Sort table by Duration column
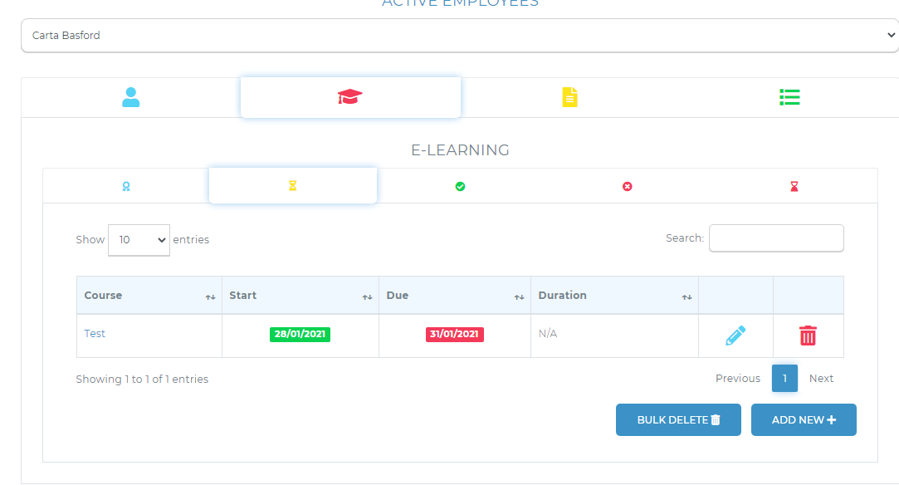The image size is (899, 485). pyautogui.click(x=614, y=296)
